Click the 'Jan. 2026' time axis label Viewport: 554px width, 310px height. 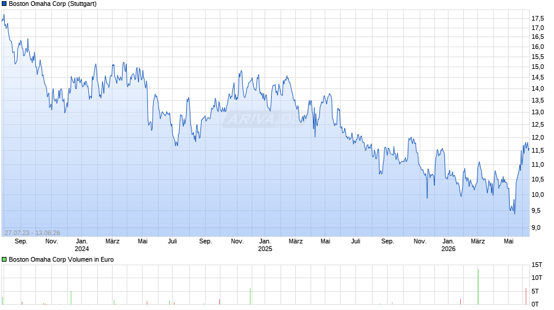[x=449, y=245]
